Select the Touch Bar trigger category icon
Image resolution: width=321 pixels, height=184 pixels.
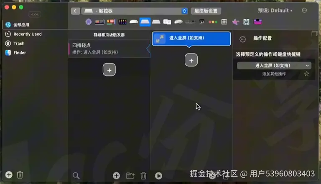[x=100, y=22]
